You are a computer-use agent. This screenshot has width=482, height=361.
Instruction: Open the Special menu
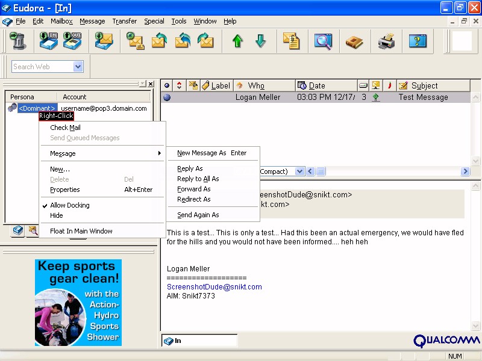coord(154,21)
